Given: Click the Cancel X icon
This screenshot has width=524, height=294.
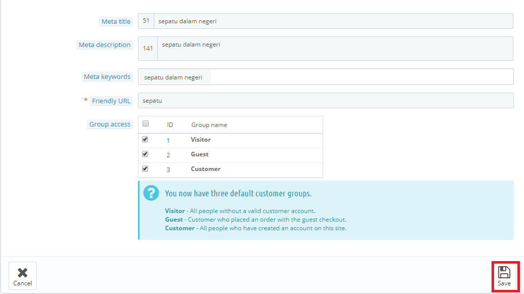Looking at the screenshot, I should [22, 272].
